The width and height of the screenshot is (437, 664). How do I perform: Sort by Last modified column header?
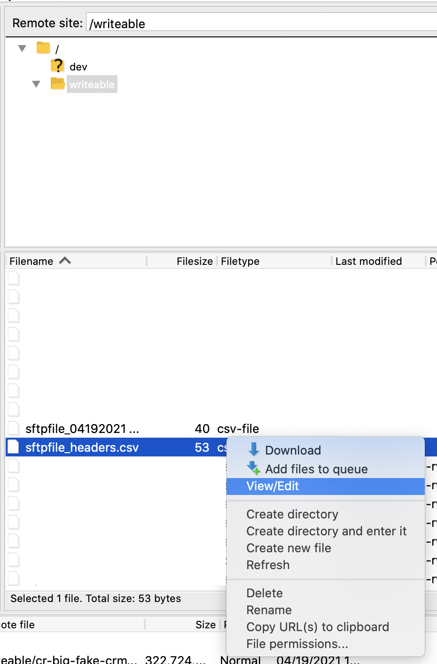(x=368, y=261)
